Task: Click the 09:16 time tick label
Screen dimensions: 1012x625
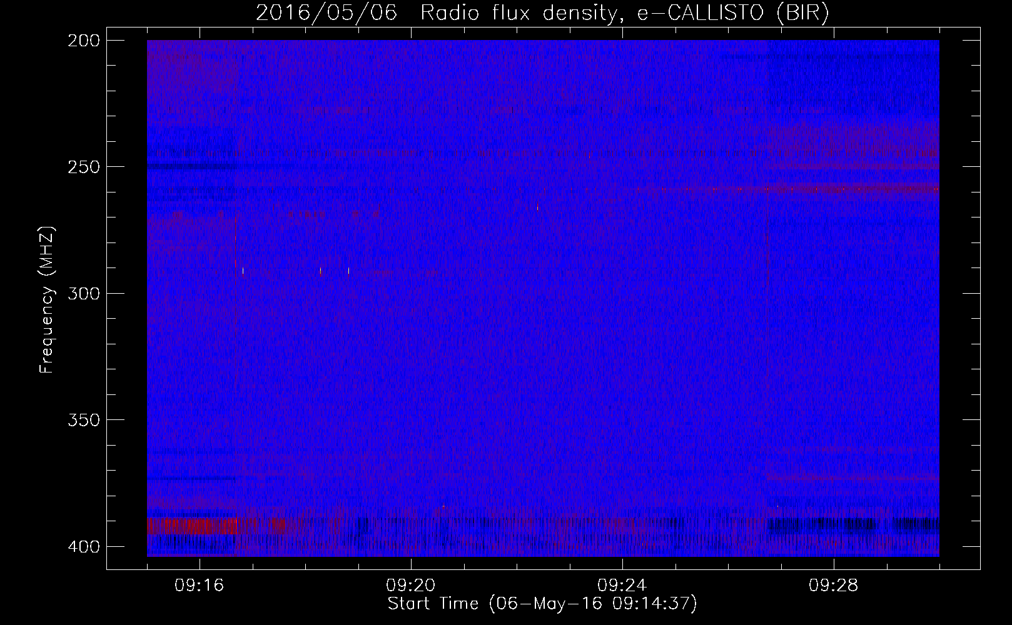Action: click(200, 586)
